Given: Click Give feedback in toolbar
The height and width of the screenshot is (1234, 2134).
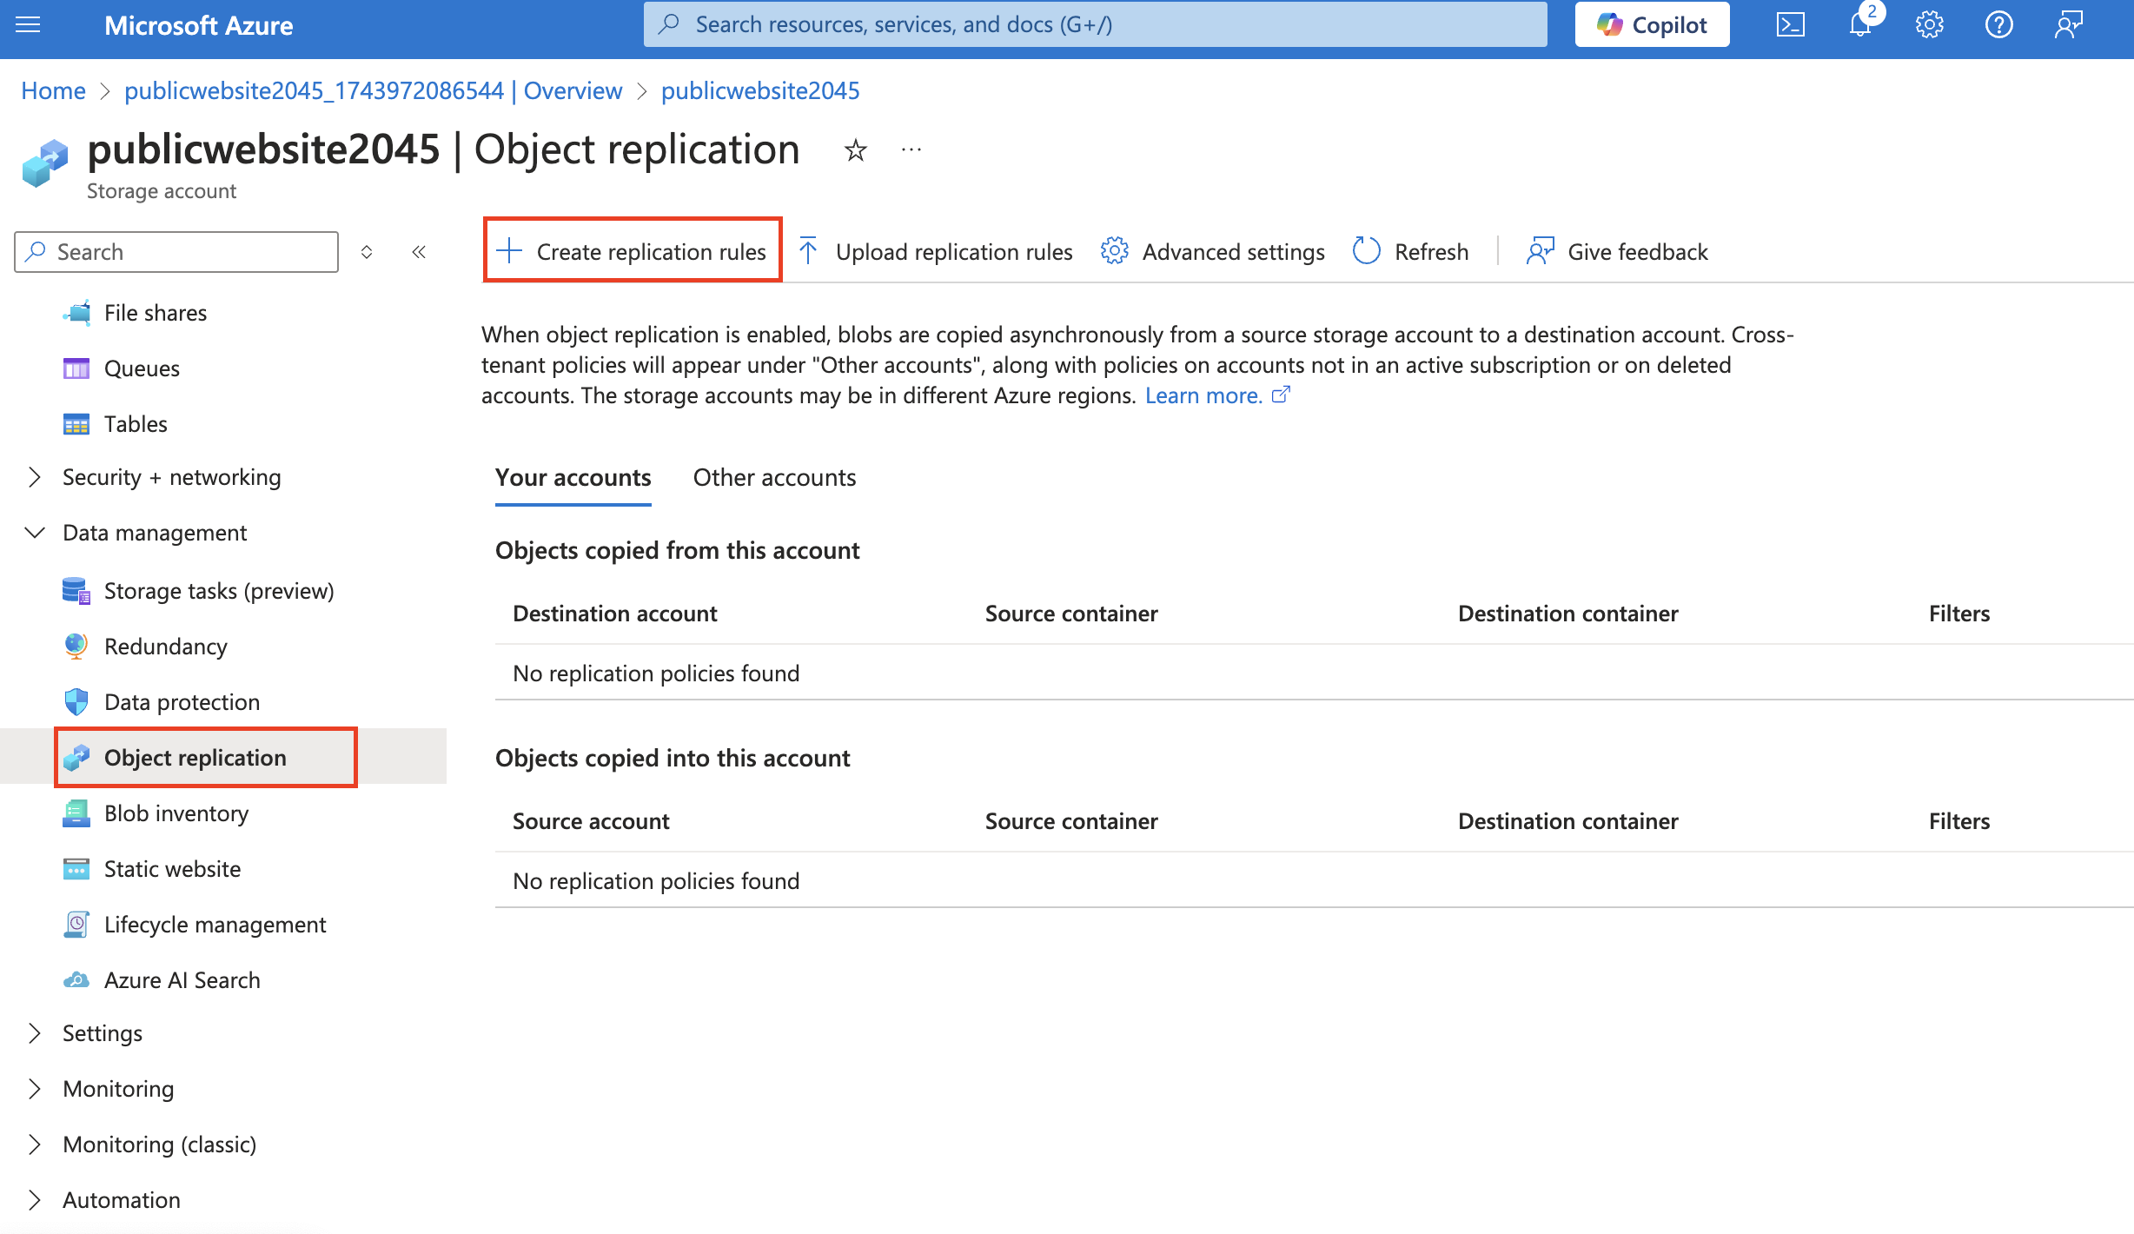Looking at the screenshot, I should coord(1617,251).
